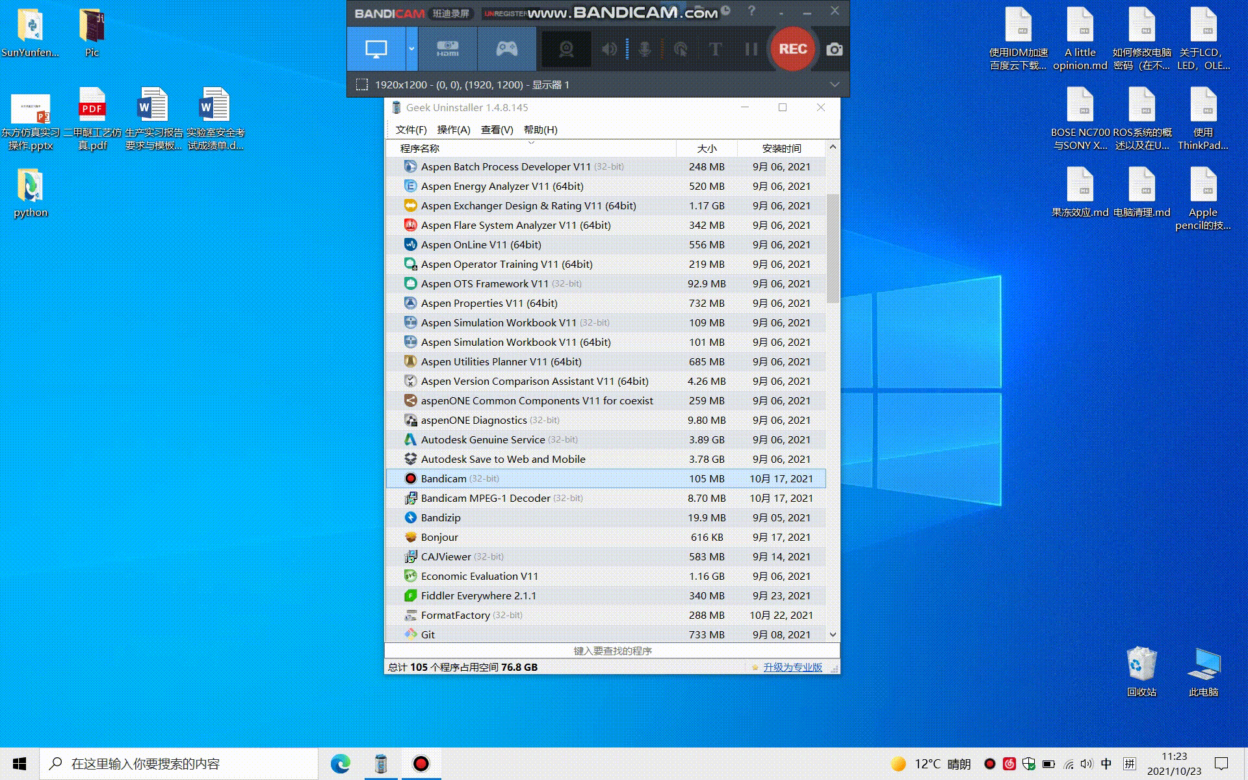Open the 查看(V) menu
This screenshot has height=780, width=1248.
click(497, 129)
